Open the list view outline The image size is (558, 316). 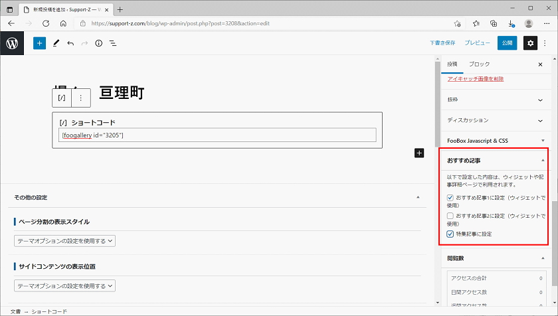(113, 43)
